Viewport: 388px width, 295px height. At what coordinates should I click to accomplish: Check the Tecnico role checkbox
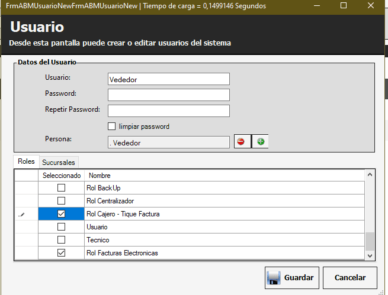tap(61, 240)
